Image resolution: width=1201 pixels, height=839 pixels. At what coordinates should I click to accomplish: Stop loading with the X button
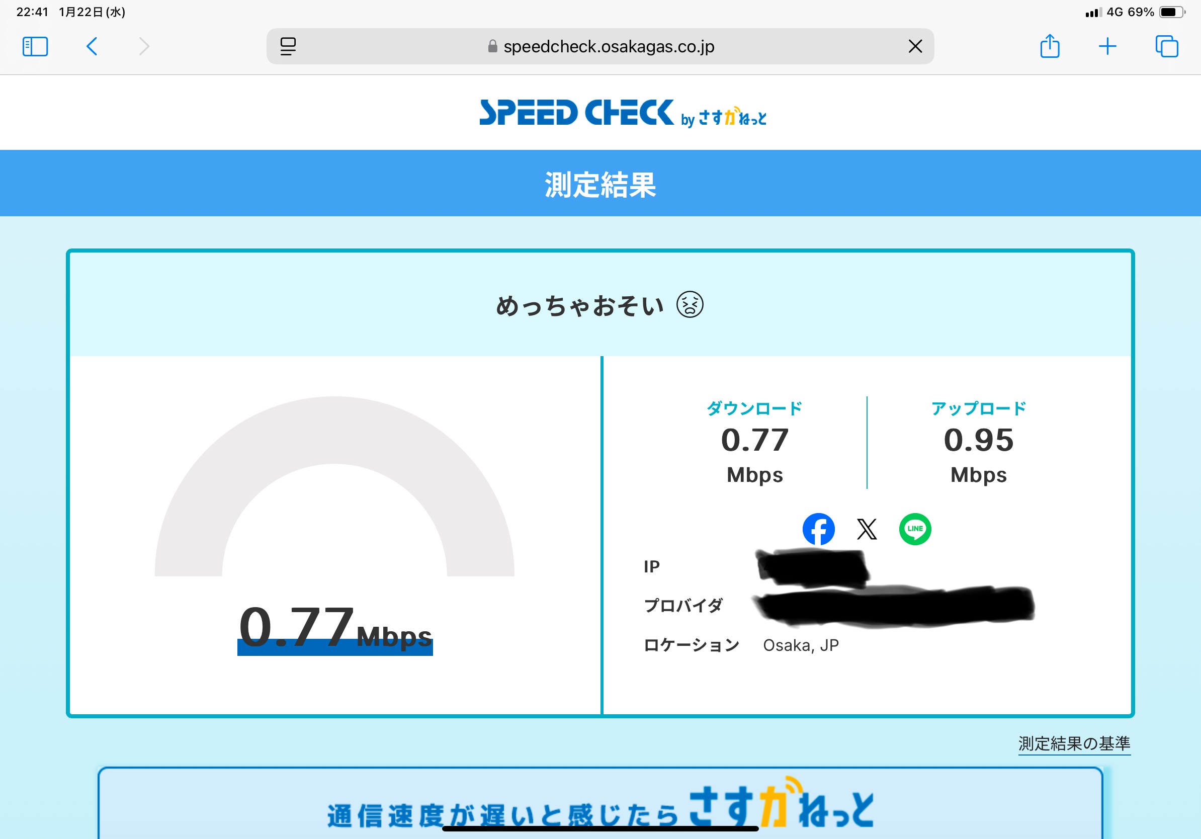point(915,47)
